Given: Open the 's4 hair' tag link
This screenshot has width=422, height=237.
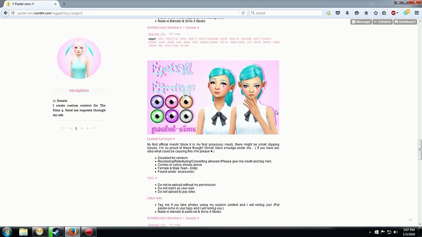Looking at the screenshot, I should pyautogui.click(x=184, y=45).
